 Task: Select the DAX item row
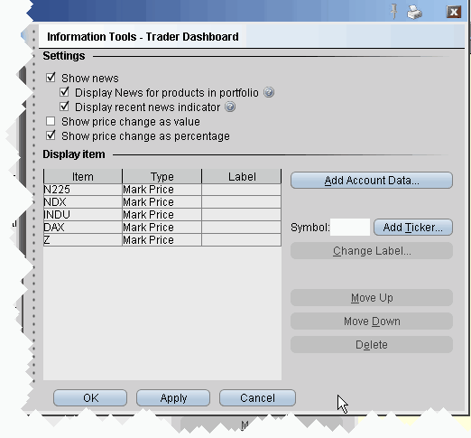click(x=162, y=228)
